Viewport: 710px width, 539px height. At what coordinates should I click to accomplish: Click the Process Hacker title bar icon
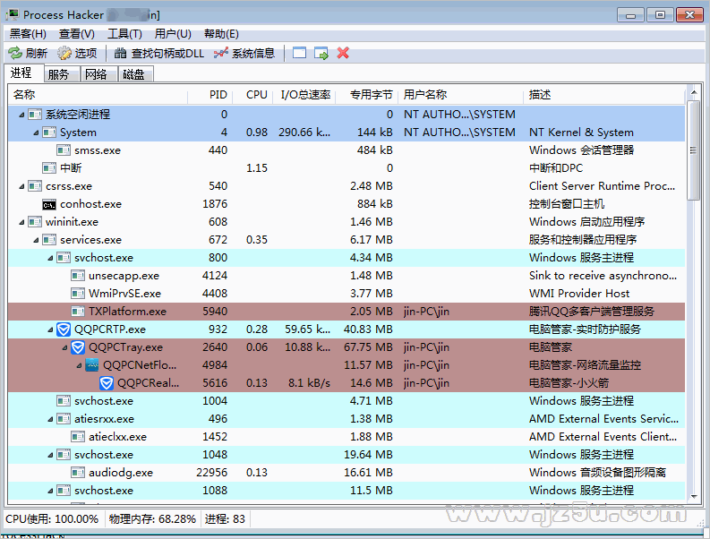pyautogui.click(x=13, y=14)
